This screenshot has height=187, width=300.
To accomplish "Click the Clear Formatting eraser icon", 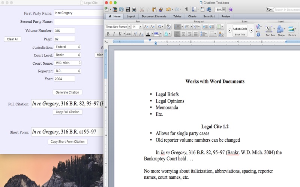I will coord(168,27).
